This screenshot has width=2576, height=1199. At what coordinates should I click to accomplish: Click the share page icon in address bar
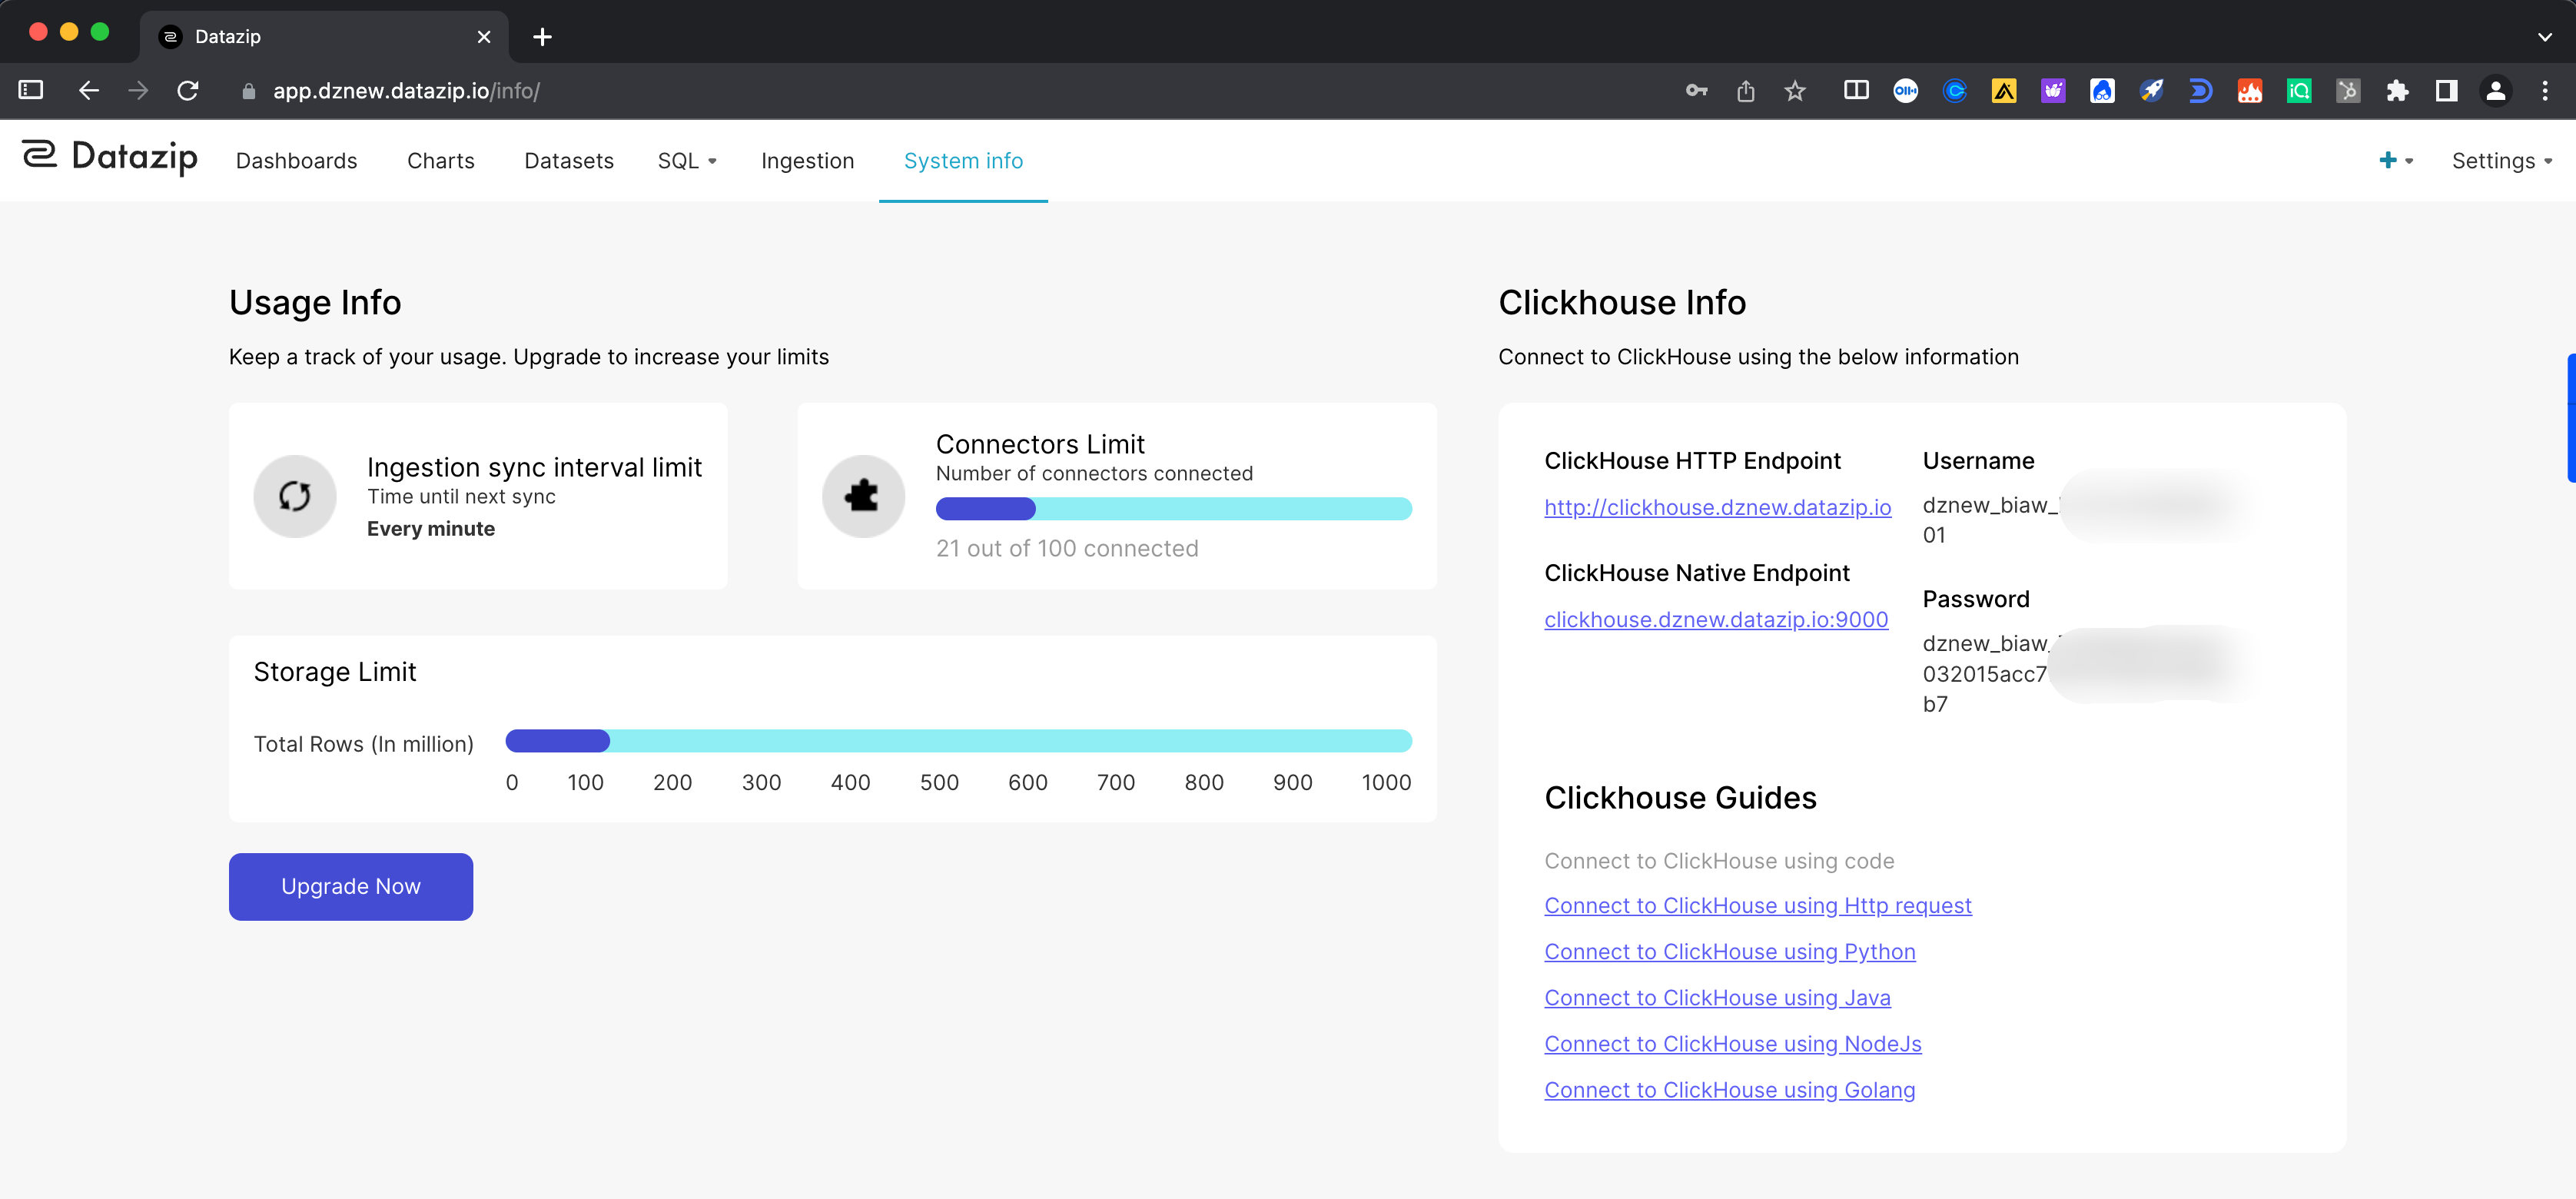[x=1746, y=91]
